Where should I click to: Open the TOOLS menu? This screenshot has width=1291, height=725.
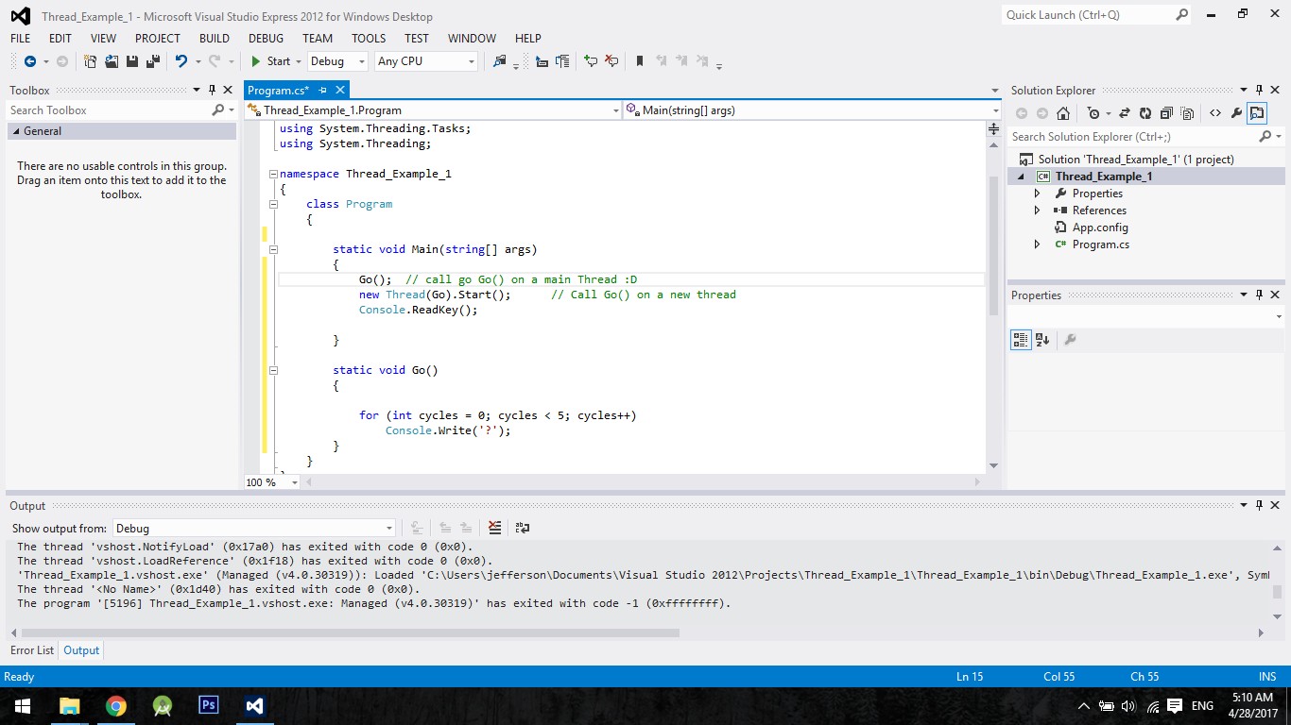[x=369, y=39]
